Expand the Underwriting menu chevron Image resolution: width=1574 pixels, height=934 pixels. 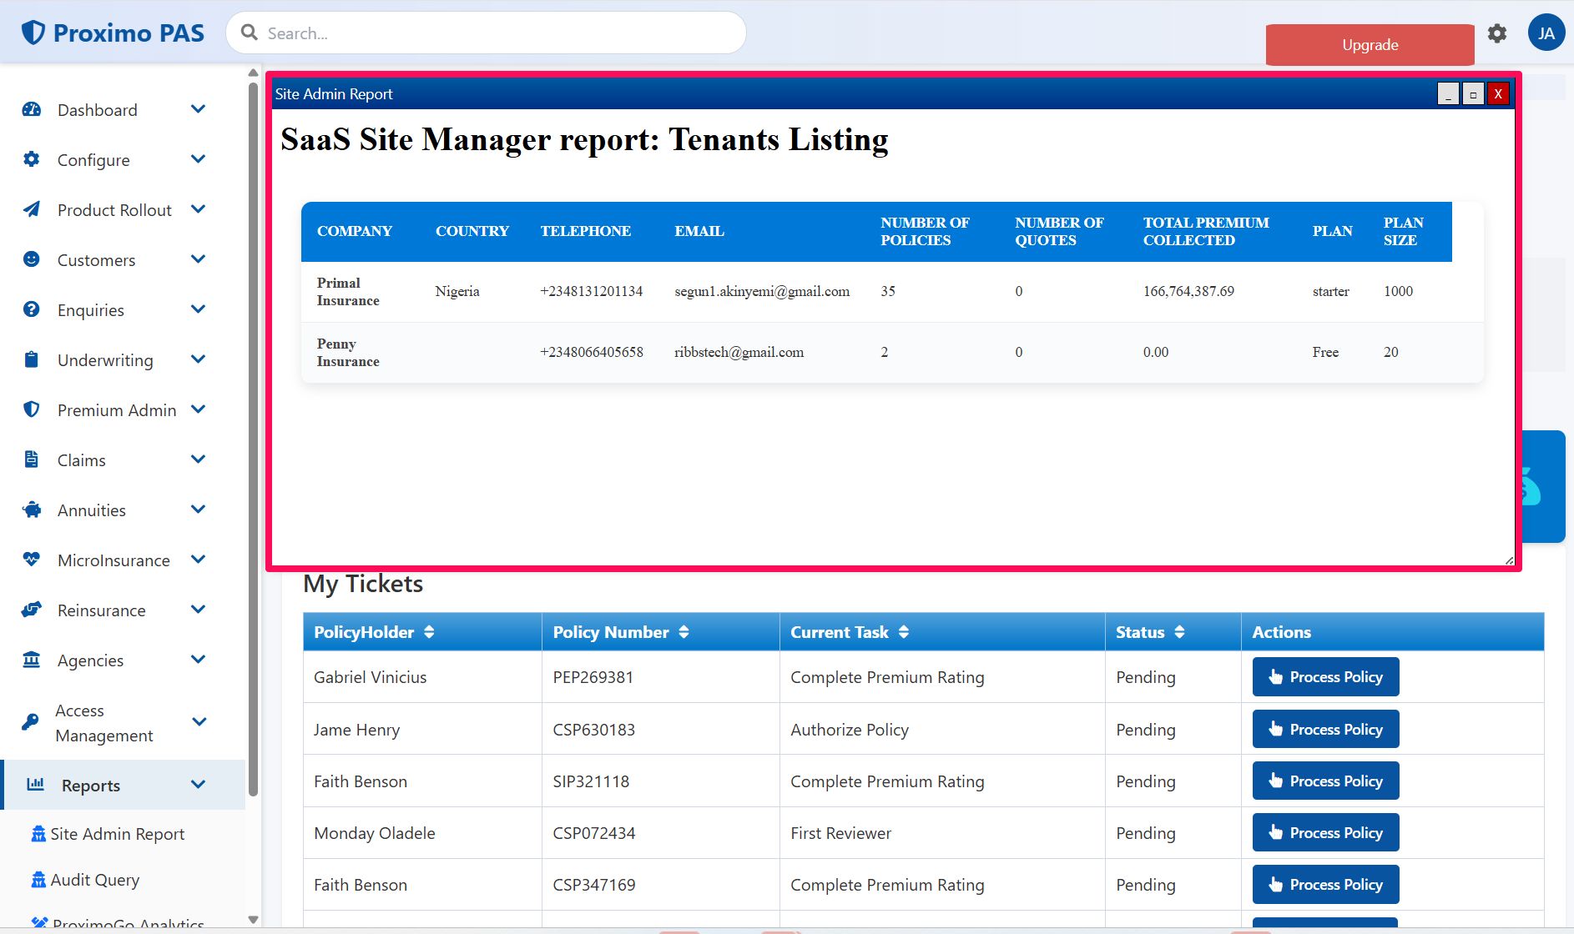[x=198, y=359]
